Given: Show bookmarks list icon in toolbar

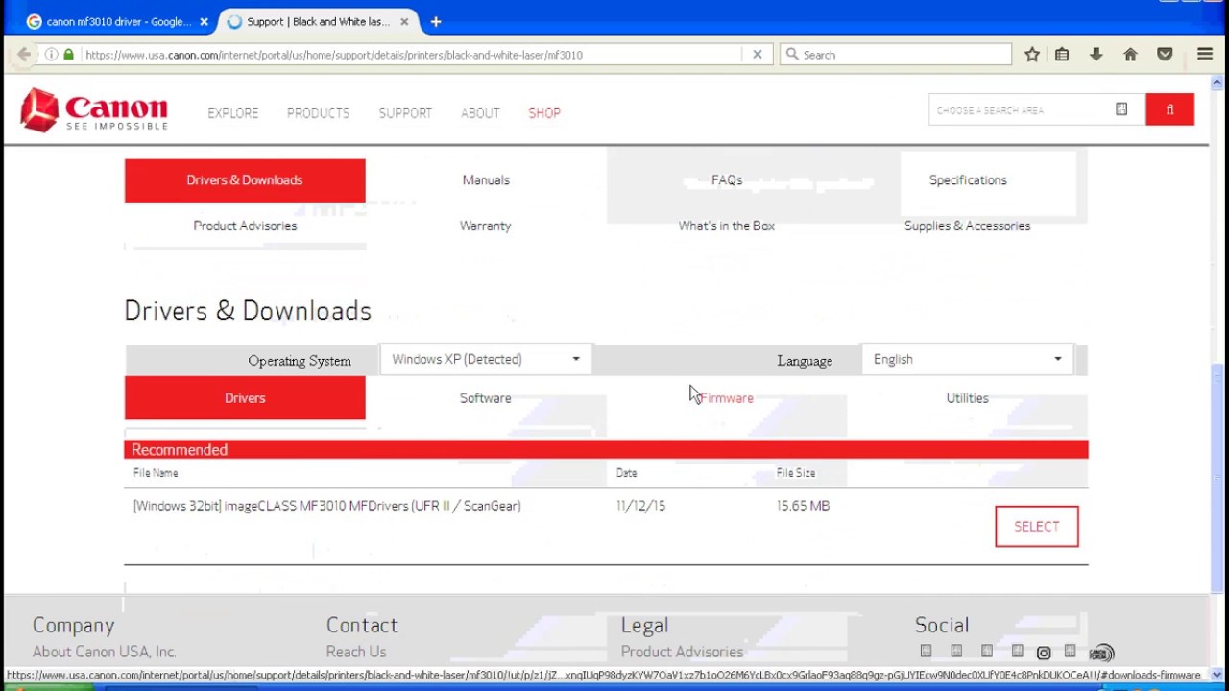Looking at the screenshot, I should 1062,55.
